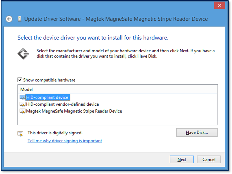The width and height of the screenshot is (232, 174).
Task: Uncheck Show compatible hardware checkbox
Action: click(x=20, y=80)
